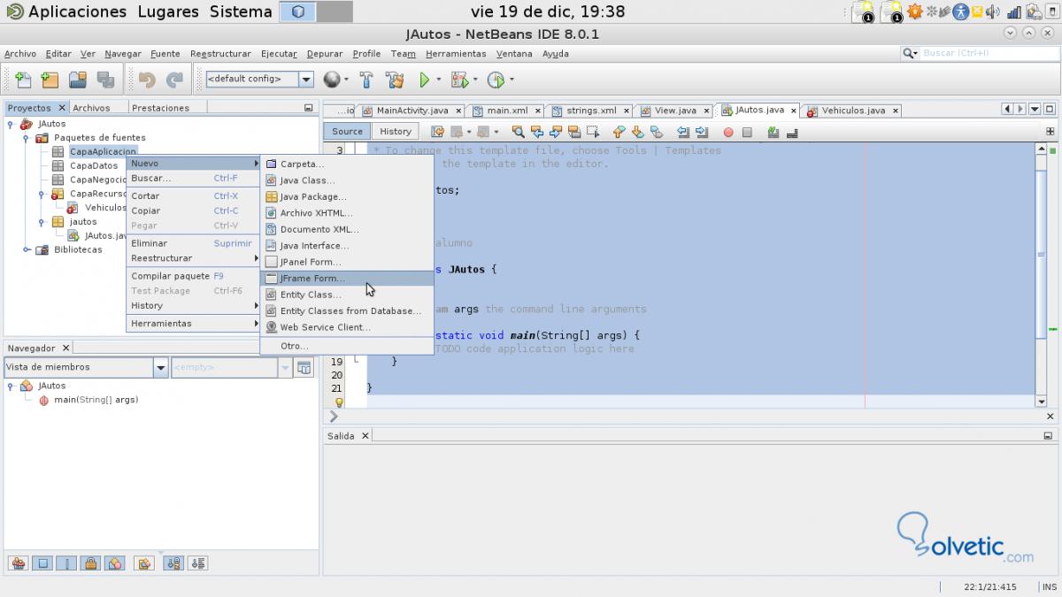The image size is (1062, 597).
Task: Toggle Fully Qualified Names in Navigator
Action: [x=143, y=563]
